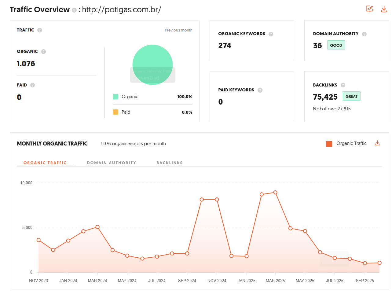Click the 274 organic keywords number

[x=225, y=46]
